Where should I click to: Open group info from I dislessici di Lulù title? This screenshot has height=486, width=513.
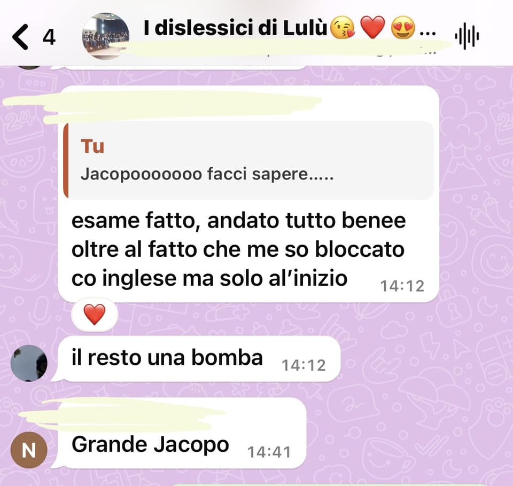pyautogui.click(x=235, y=27)
